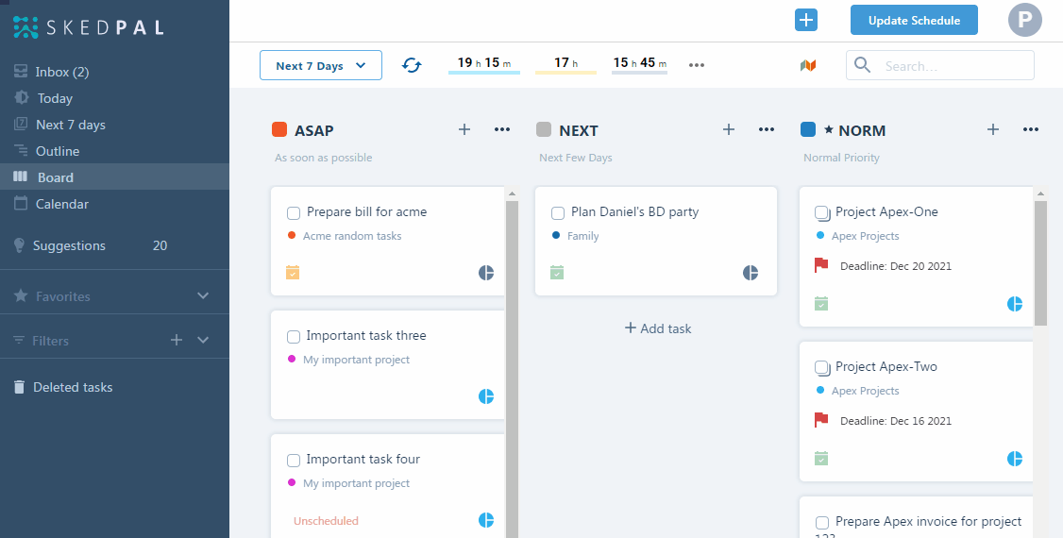Viewport: 1063px width, 538px height.
Task: Click the SkedPal logo icon
Action: [25, 27]
